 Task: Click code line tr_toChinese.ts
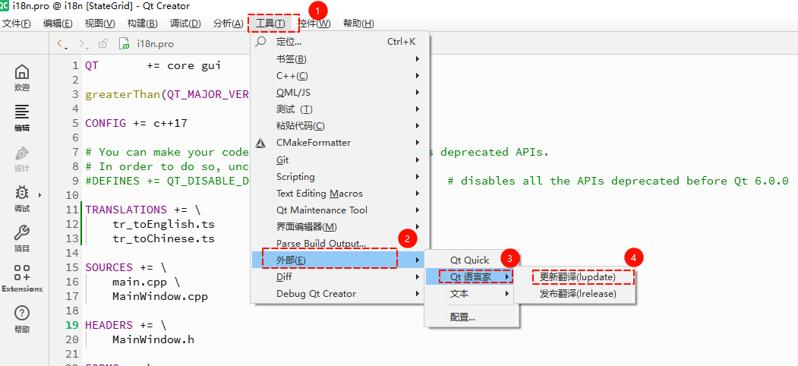click(163, 238)
